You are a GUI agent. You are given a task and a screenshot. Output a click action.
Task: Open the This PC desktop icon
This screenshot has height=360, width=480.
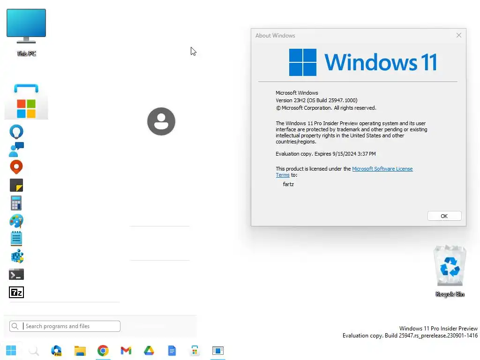[26, 32]
